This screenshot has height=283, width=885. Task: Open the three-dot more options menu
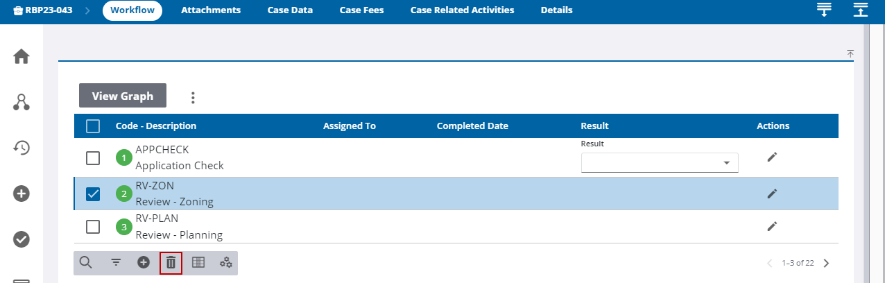[x=193, y=98]
